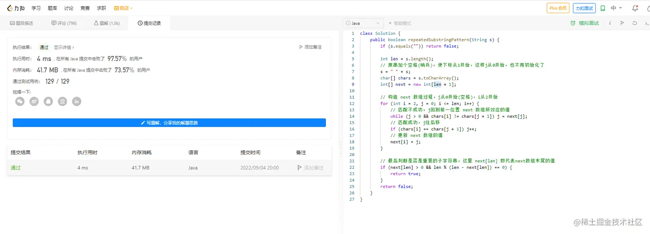The image size is (650, 234).
Task: Switch to 题目描述 tab
Action: (21, 23)
